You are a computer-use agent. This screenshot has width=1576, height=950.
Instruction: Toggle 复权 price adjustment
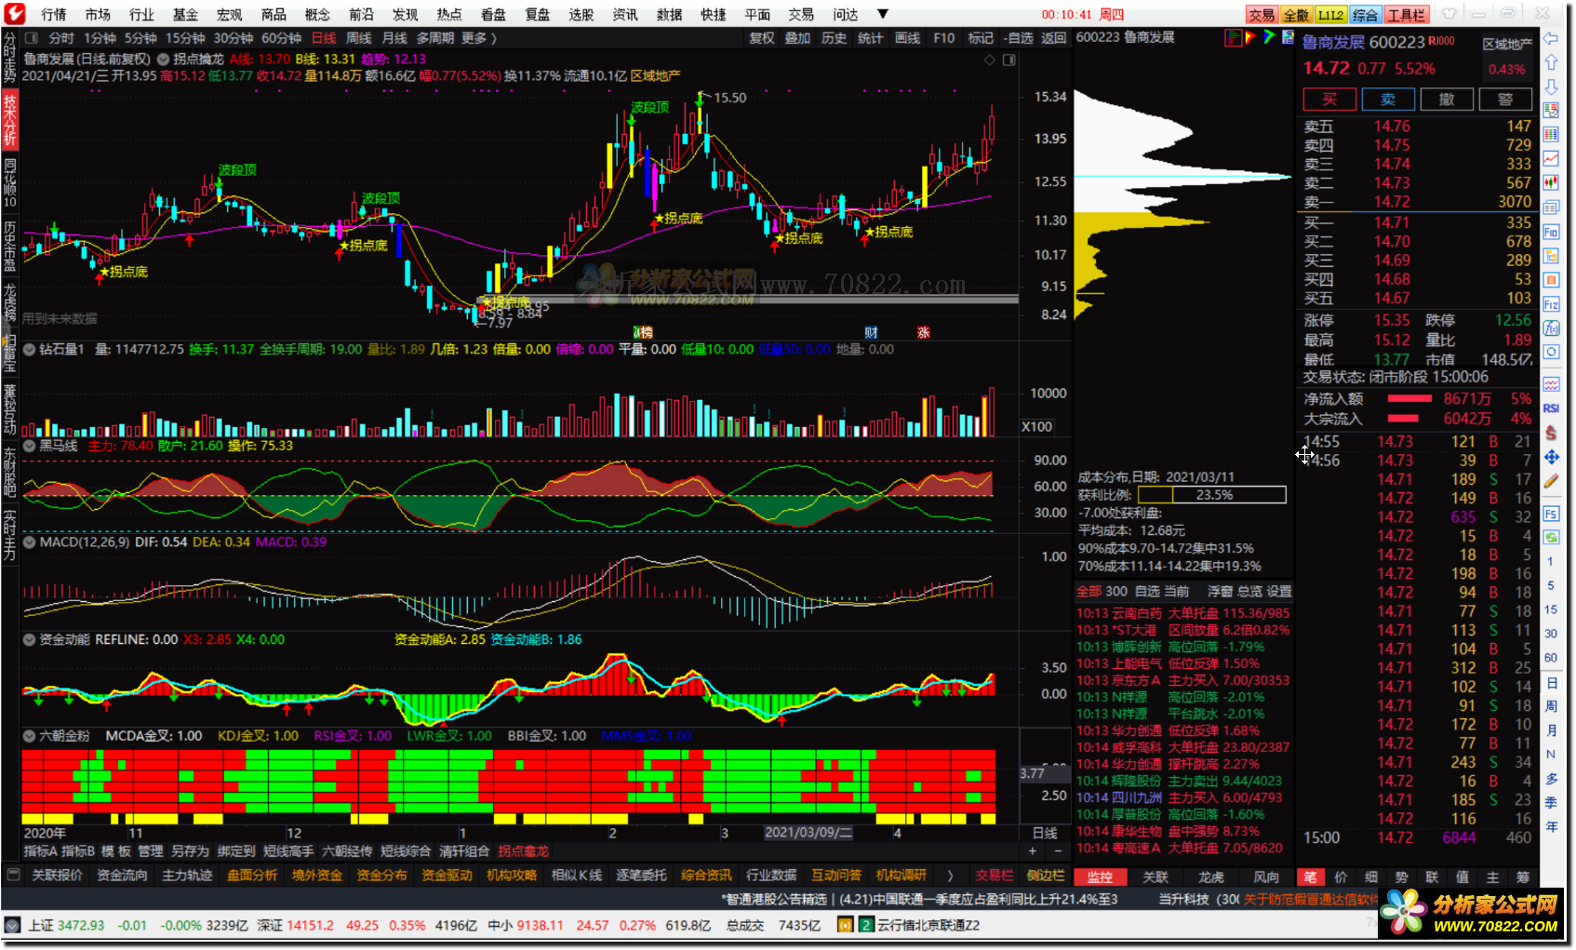(762, 38)
